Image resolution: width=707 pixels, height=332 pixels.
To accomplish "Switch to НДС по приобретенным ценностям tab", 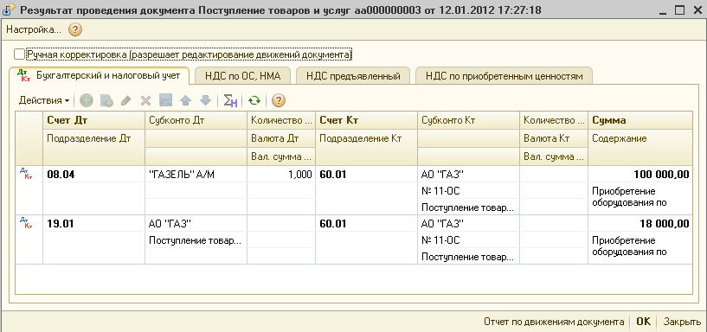I will pyautogui.click(x=505, y=76).
